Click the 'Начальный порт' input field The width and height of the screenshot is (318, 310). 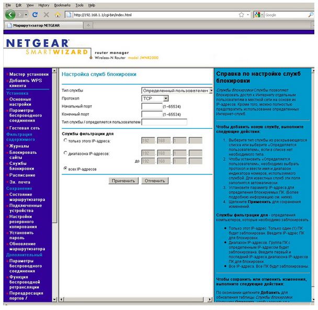(x=151, y=106)
